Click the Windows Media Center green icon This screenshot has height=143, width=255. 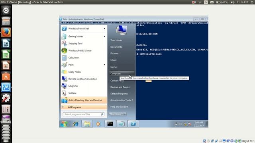(64, 50)
